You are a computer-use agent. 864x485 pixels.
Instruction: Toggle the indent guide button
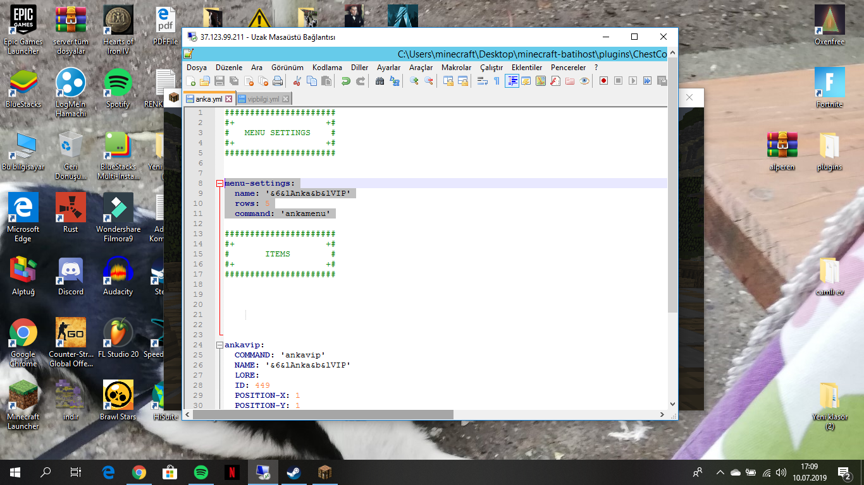(512, 81)
